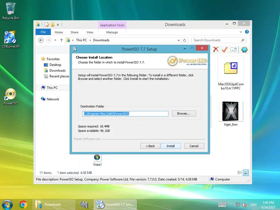Open the recent locations dropdown arrow
Image resolution: width=280 pixels, height=210 pixels.
coord(55,40)
